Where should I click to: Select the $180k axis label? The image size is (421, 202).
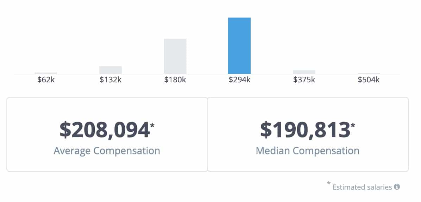tap(175, 80)
